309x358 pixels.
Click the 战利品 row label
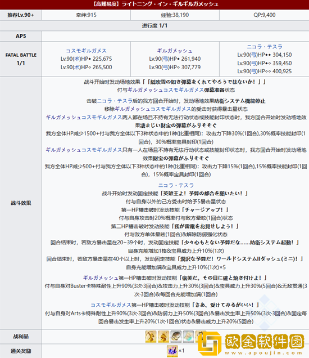[x=21, y=336]
